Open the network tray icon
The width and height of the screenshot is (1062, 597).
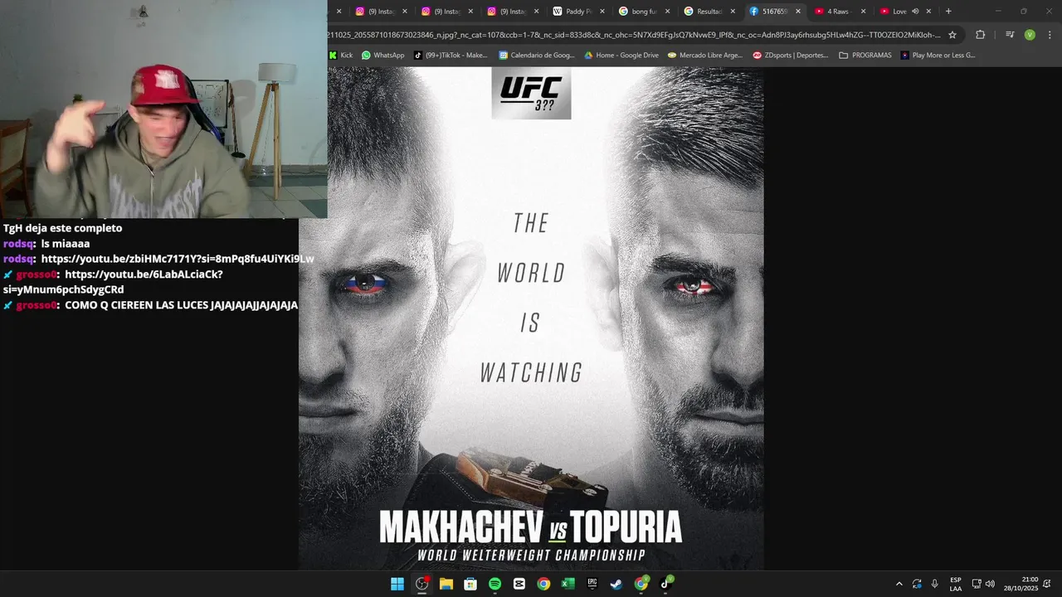[x=977, y=584]
